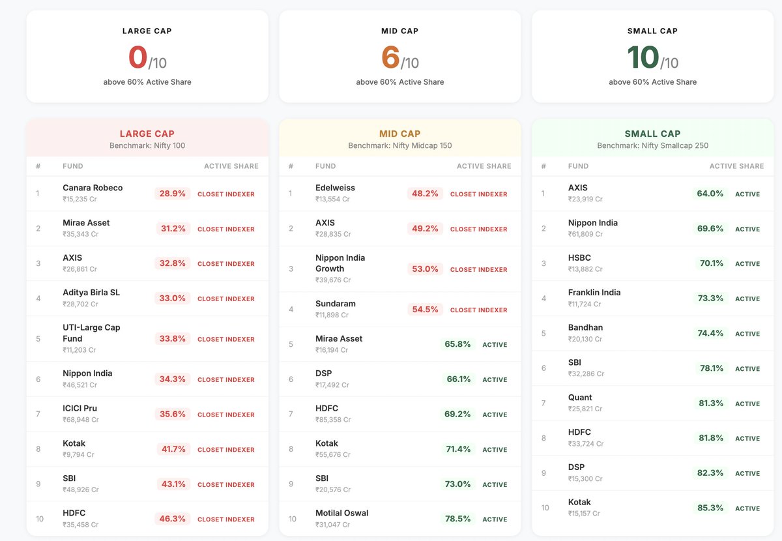
Task: Select the SMALL CAP table header title
Action: click(653, 134)
